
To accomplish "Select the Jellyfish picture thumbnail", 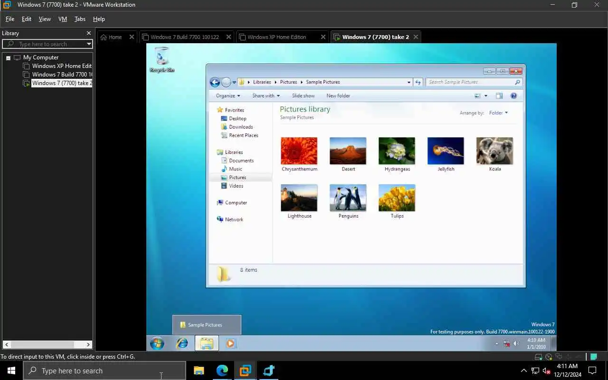I will [446, 151].
